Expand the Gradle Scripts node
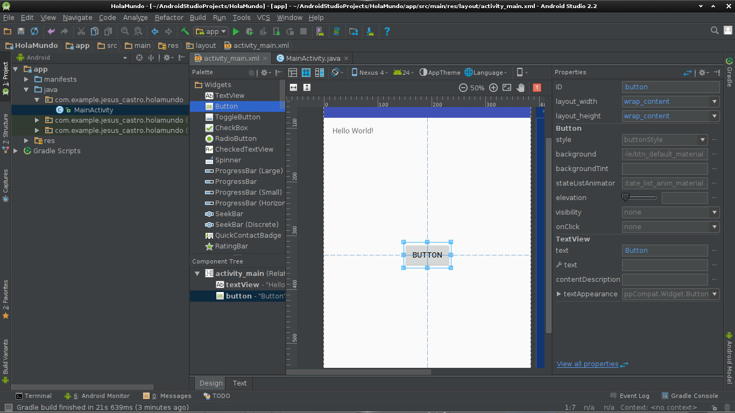 (x=16, y=151)
